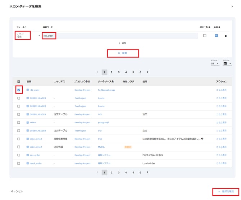Delete the search condition row with trash icon

(x=226, y=36)
